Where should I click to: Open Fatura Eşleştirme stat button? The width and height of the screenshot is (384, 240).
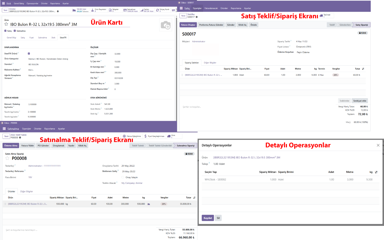point(132,136)
